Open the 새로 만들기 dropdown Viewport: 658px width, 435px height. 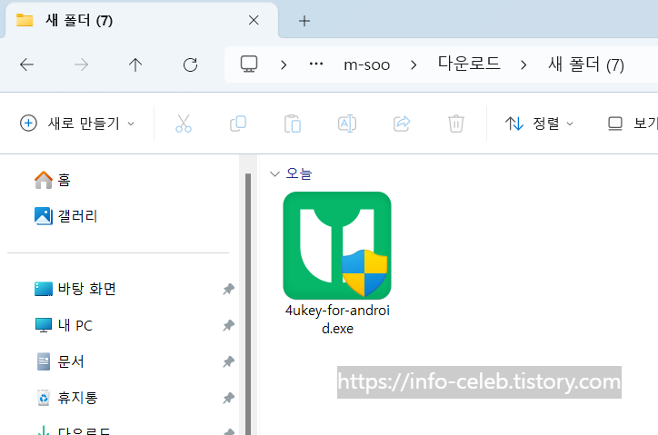tap(77, 124)
